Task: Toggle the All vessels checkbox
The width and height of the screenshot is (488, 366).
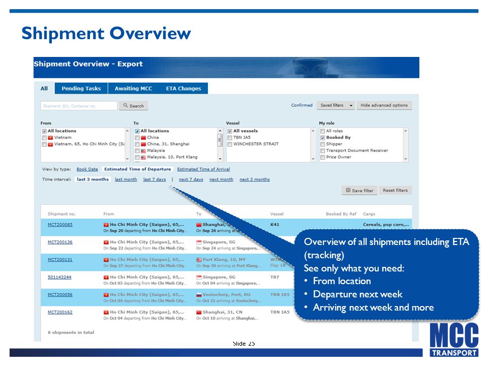Action: [x=230, y=131]
